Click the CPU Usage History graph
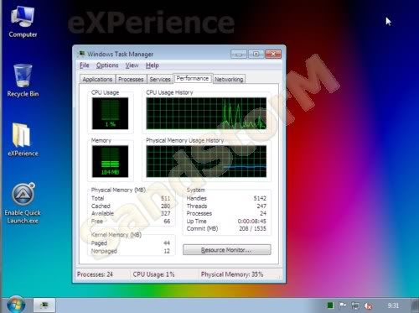 [x=206, y=113]
